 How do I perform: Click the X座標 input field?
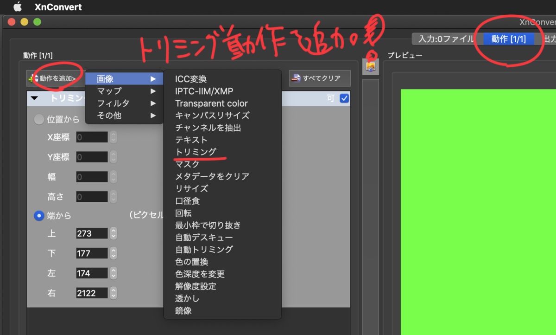click(x=92, y=137)
